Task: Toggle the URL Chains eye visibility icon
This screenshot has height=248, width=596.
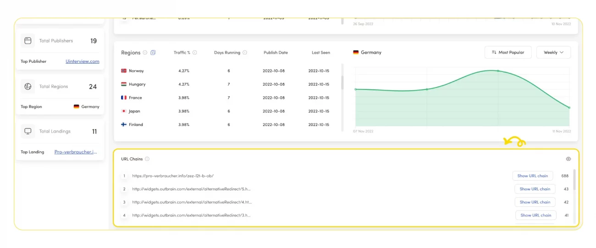Action: click(568, 159)
